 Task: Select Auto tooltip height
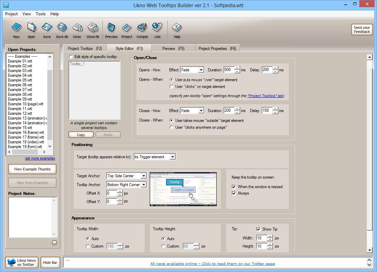163,239
